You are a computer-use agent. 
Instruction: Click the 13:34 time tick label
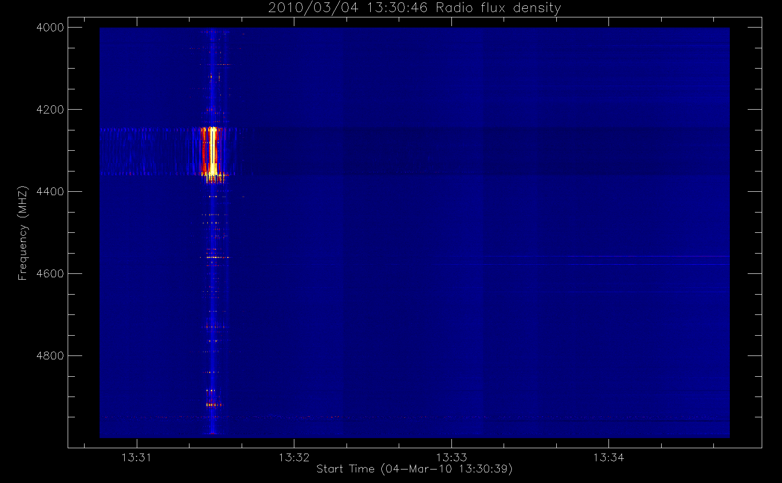tap(608, 457)
